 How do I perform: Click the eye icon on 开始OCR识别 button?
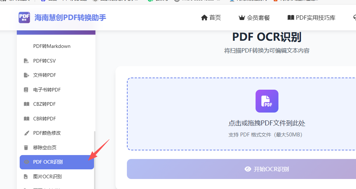click(x=248, y=169)
